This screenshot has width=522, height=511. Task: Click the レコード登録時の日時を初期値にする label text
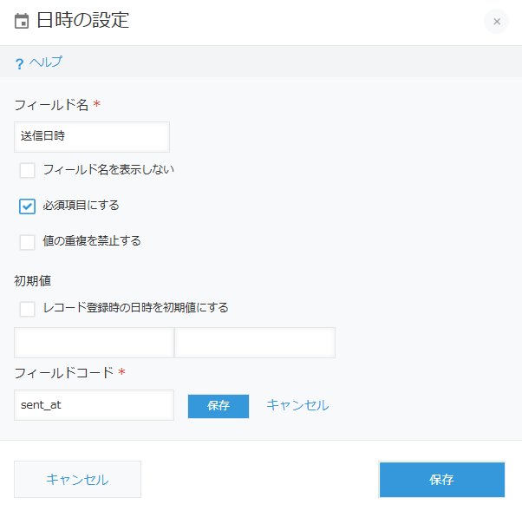click(136, 307)
